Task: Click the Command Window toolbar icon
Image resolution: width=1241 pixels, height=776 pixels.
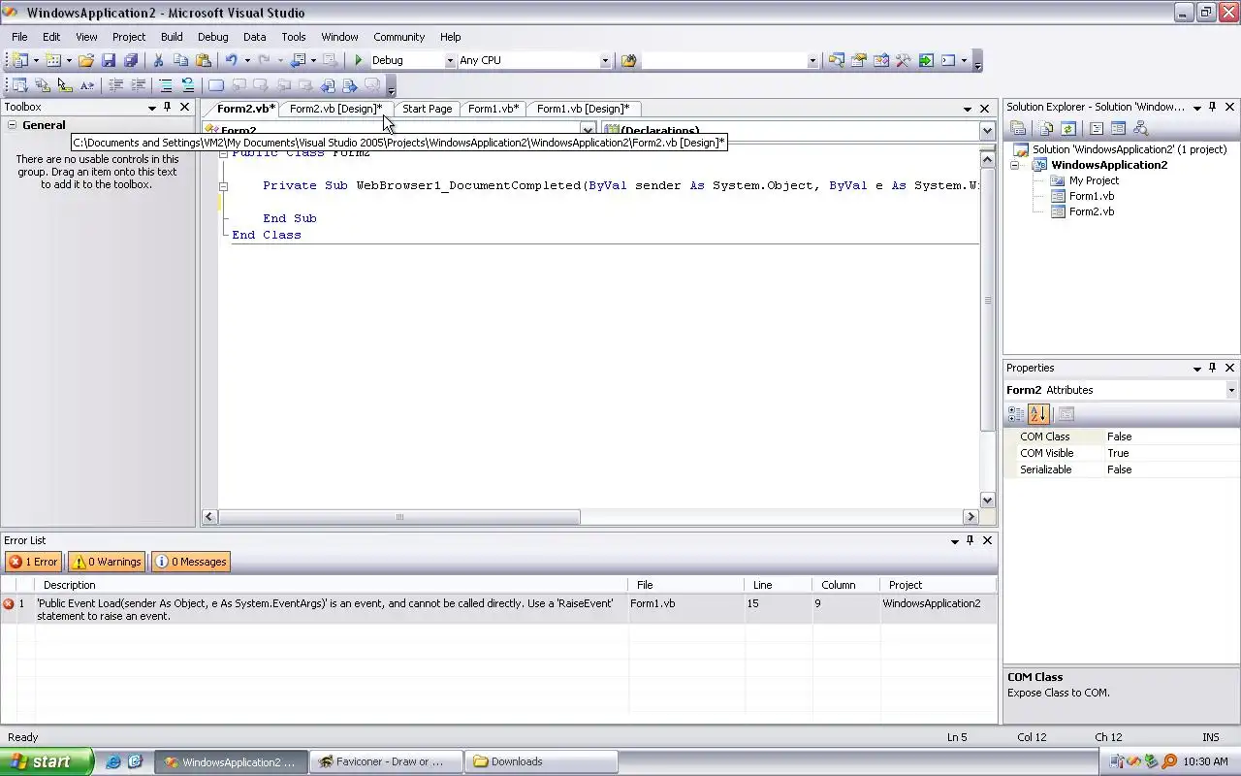Action: [948, 60]
